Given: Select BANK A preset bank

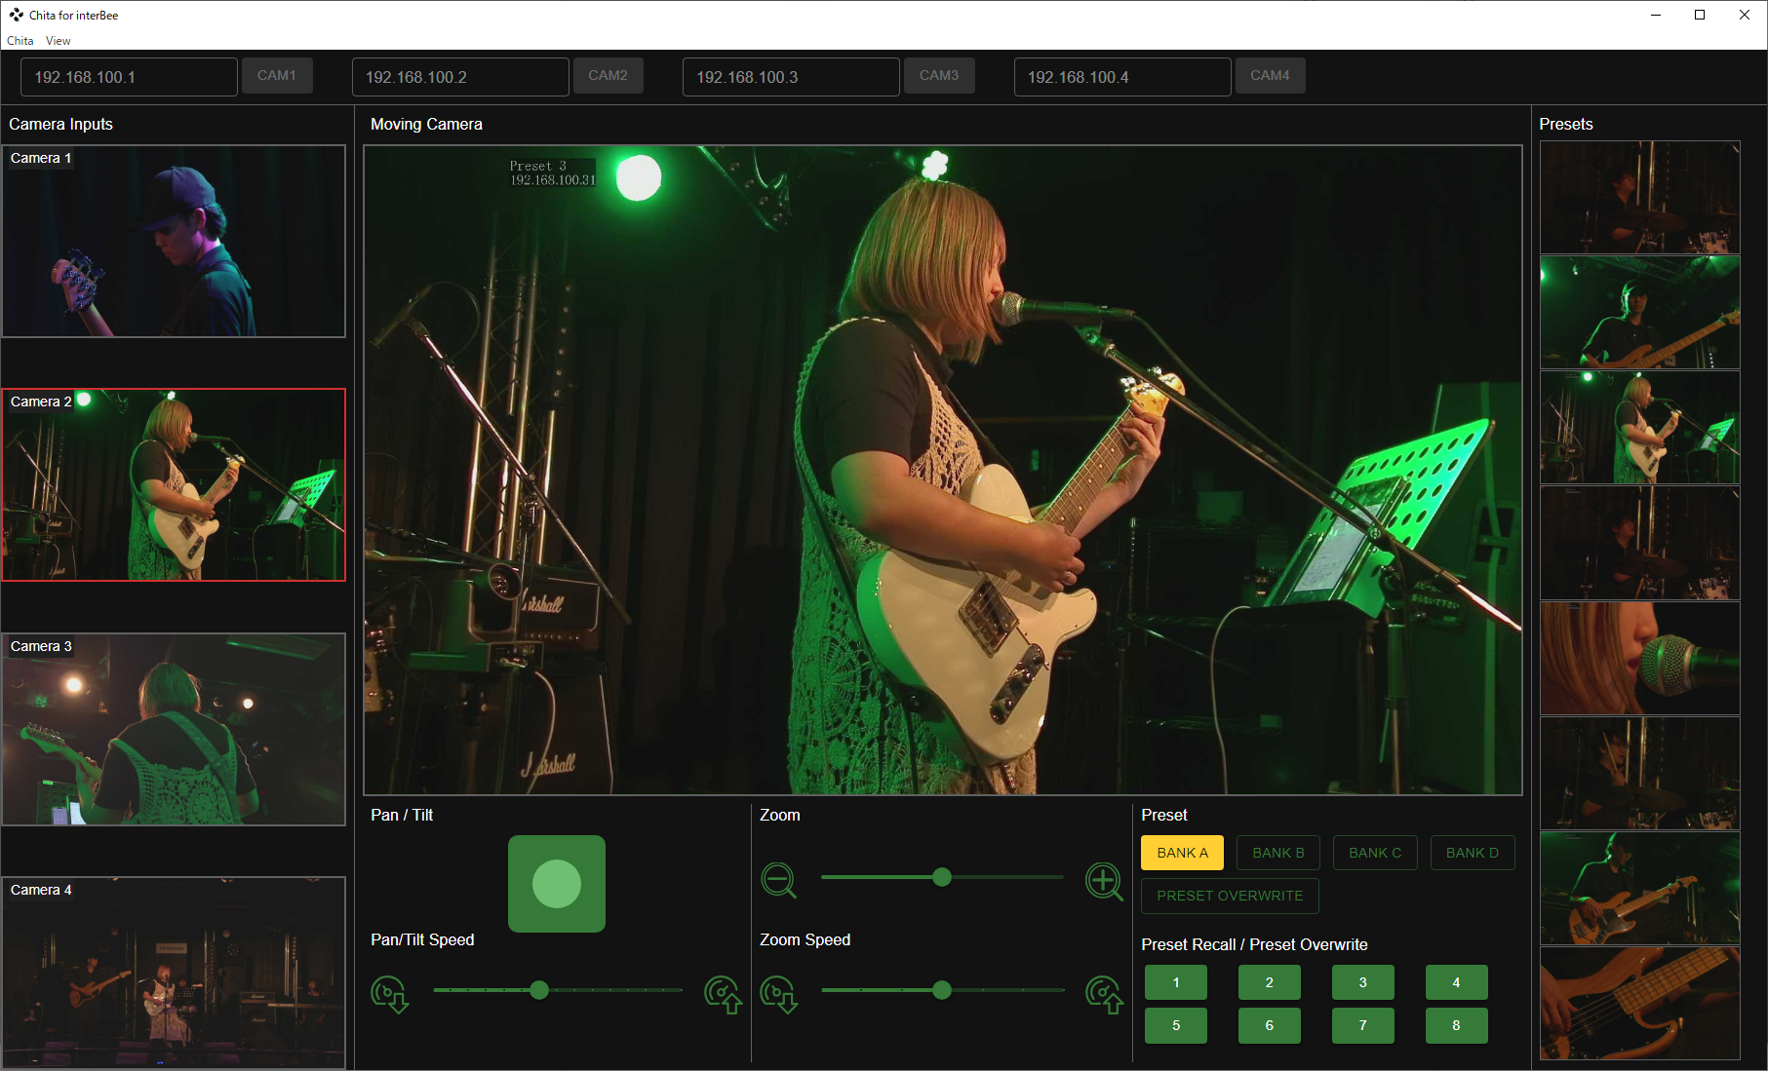Looking at the screenshot, I should [1182, 853].
